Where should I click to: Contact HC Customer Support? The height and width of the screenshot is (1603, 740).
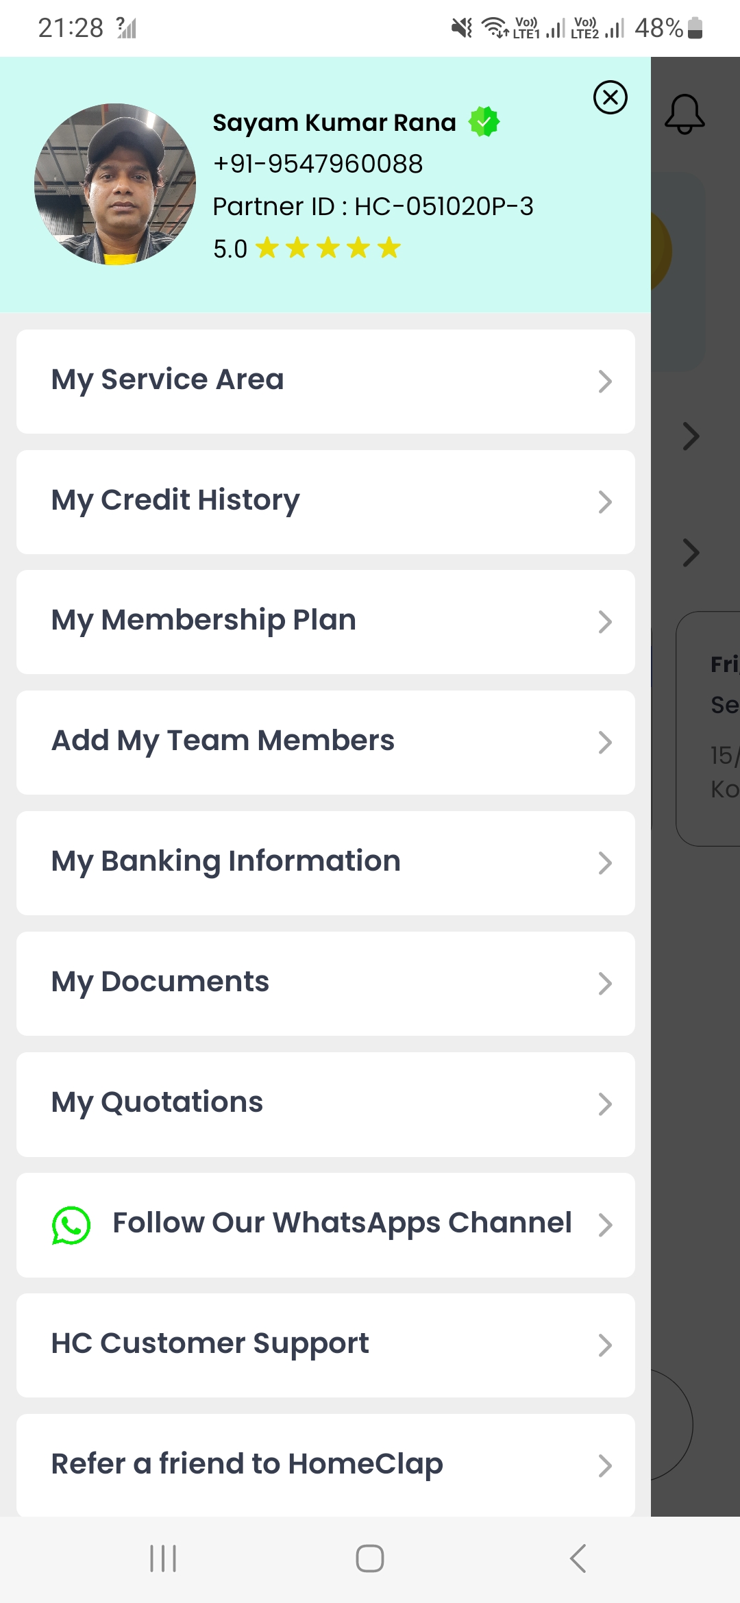[x=325, y=1345]
